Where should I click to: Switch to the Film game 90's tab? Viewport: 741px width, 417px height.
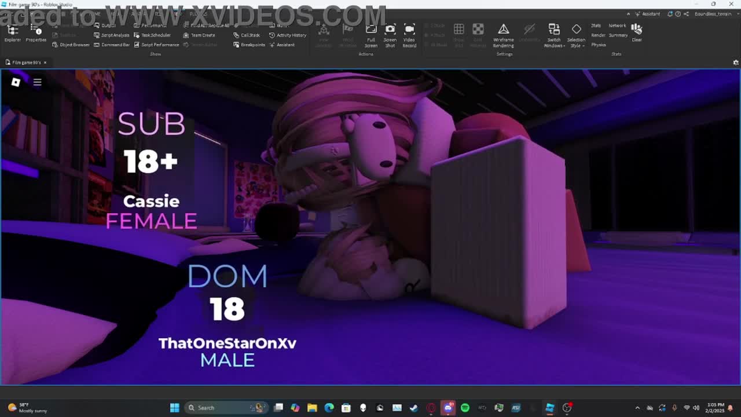coord(24,63)
